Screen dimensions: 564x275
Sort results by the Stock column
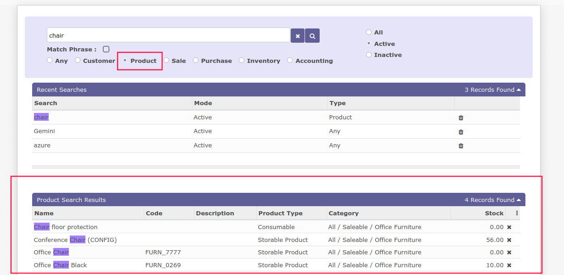[x=494, y=213]
